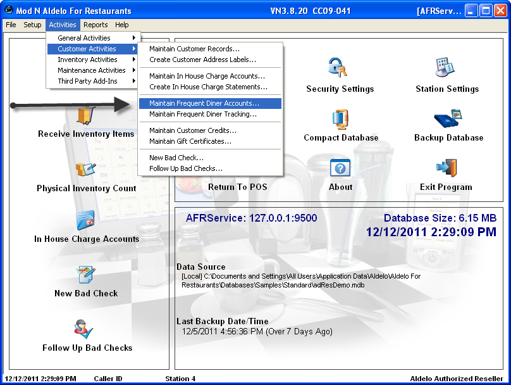Open the Reports menu
The image size is (511, 385).
[x=95, y=25]
